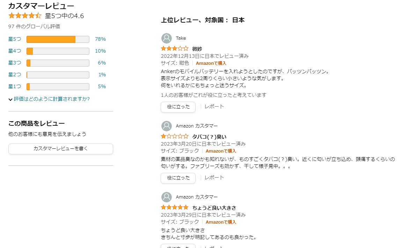402x248 pixels.
Task: Click the 星1つ histogram bar
Action: [x=58, y=86]
